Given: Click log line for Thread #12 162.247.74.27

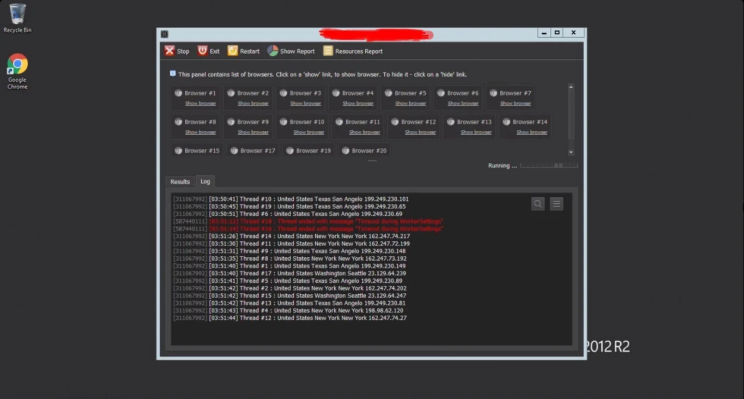Looking at the screenshot, I should 290,318.
